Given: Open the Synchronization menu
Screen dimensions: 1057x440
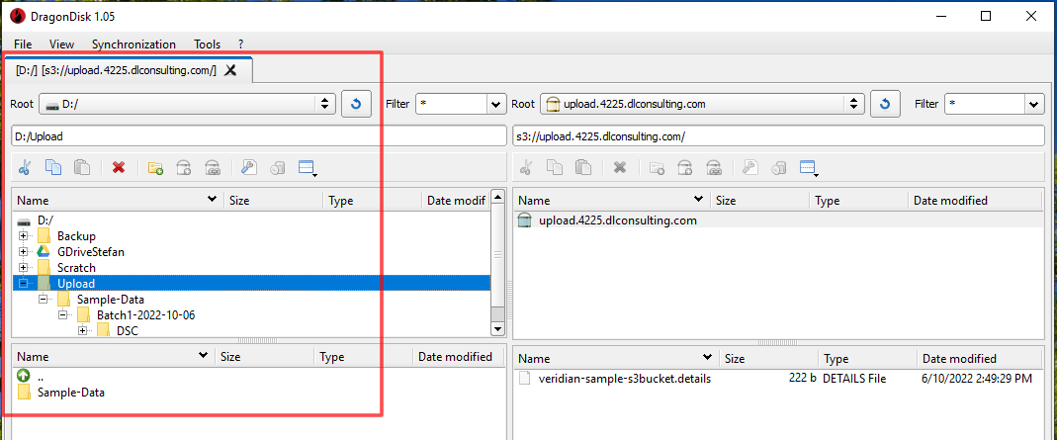Looking at the screenshot, I should 133,44.
